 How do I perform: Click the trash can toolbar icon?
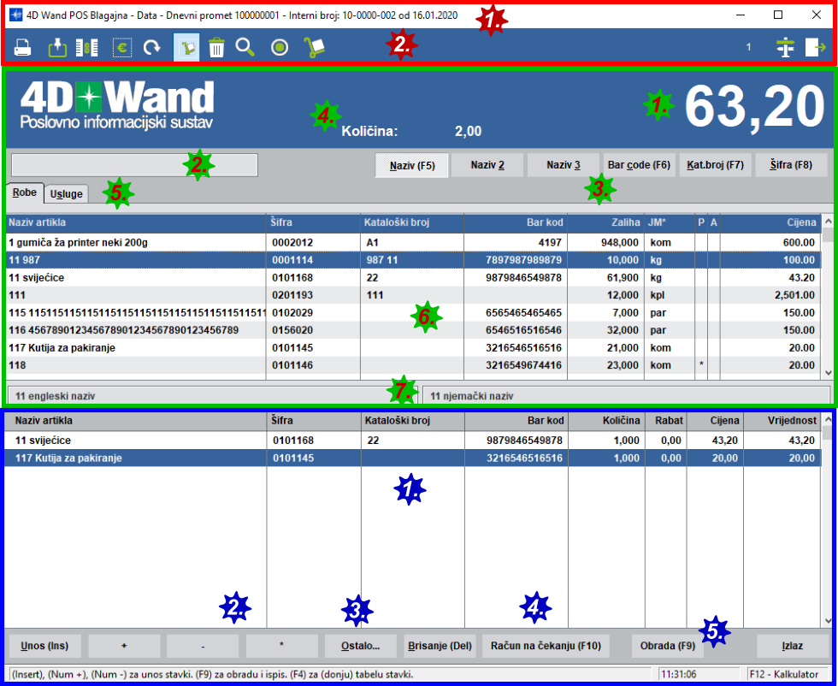[216, 48]
